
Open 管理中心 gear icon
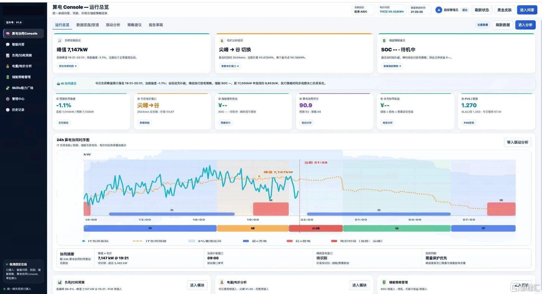pyautogui.click(x=8, y=99)
